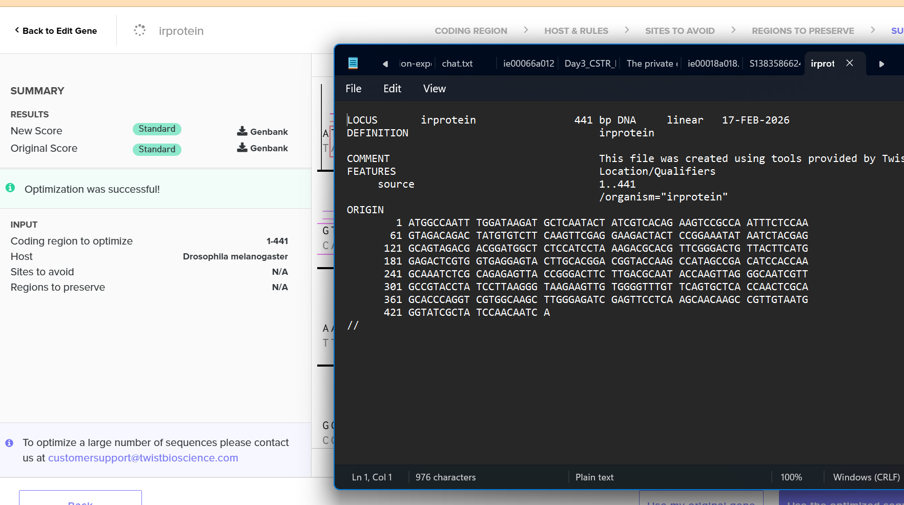The width and height of the screenshot is (904, 505).
Task: Click the green info icon beside success message
Action: pyautogui.click(x=10, y=188)
